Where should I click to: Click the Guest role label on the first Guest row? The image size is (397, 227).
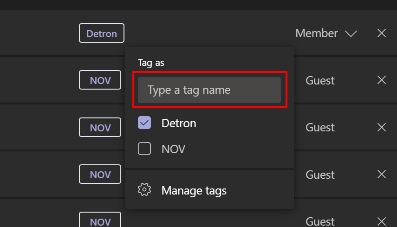[320, 80]
